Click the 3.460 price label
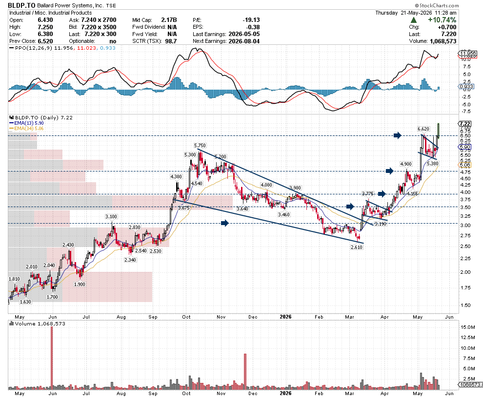 point(283,214)
